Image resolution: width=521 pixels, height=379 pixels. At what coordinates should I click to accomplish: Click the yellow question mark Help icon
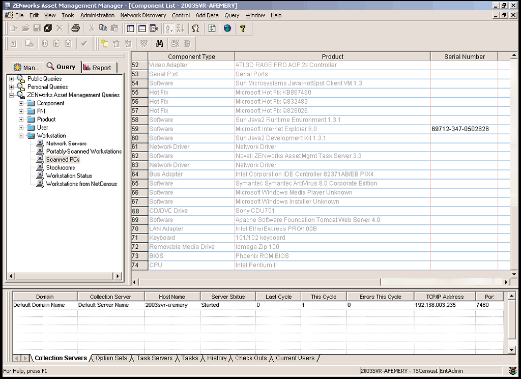pyautogui.click(x=243, y=28)
